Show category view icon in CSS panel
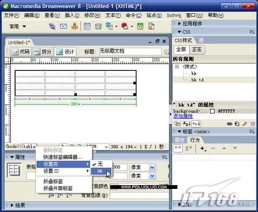Image resolution: width=258 pixels, height=212 pixels. click(177, 123)
